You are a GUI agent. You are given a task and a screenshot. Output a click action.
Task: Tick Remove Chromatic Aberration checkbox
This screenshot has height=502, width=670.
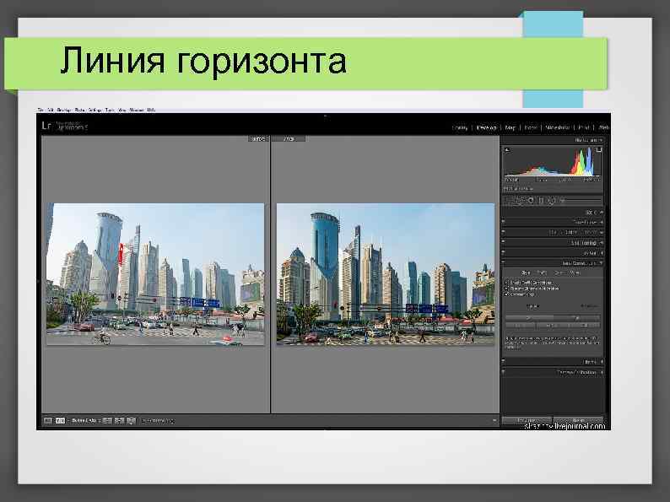pyautogui.click(x=507, y=289)
